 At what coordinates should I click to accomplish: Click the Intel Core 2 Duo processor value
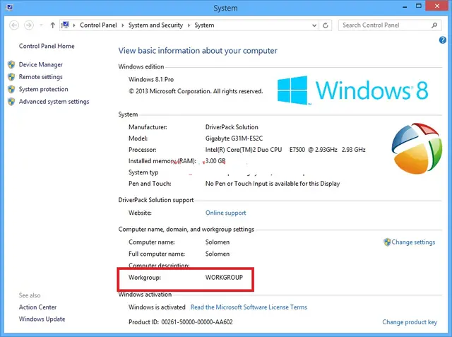285,150
